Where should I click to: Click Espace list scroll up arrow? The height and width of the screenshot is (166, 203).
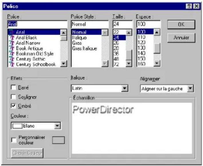157,32
